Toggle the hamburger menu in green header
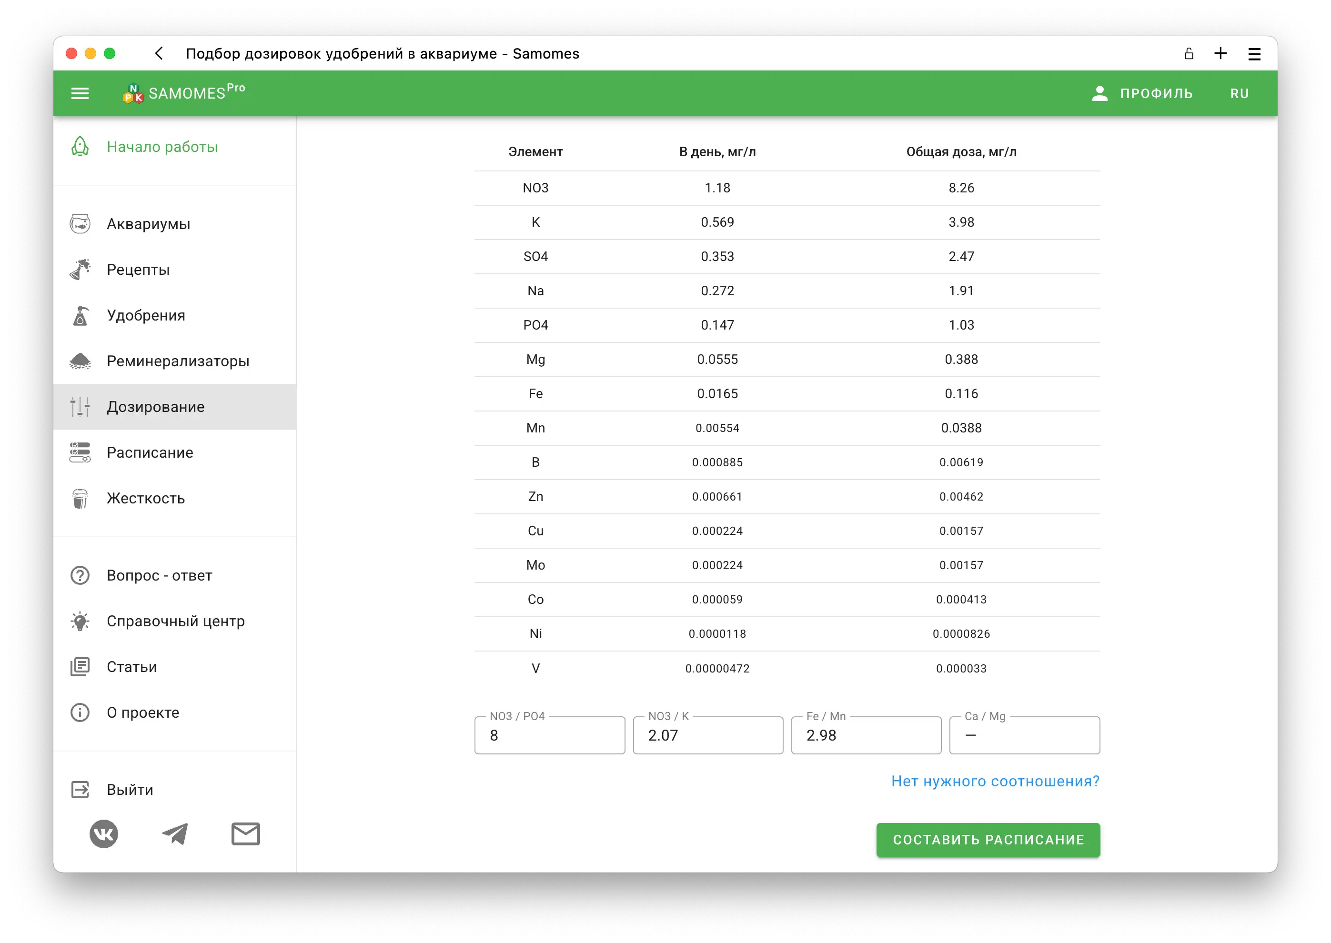 pyautogui.click(x=80, y=93)
